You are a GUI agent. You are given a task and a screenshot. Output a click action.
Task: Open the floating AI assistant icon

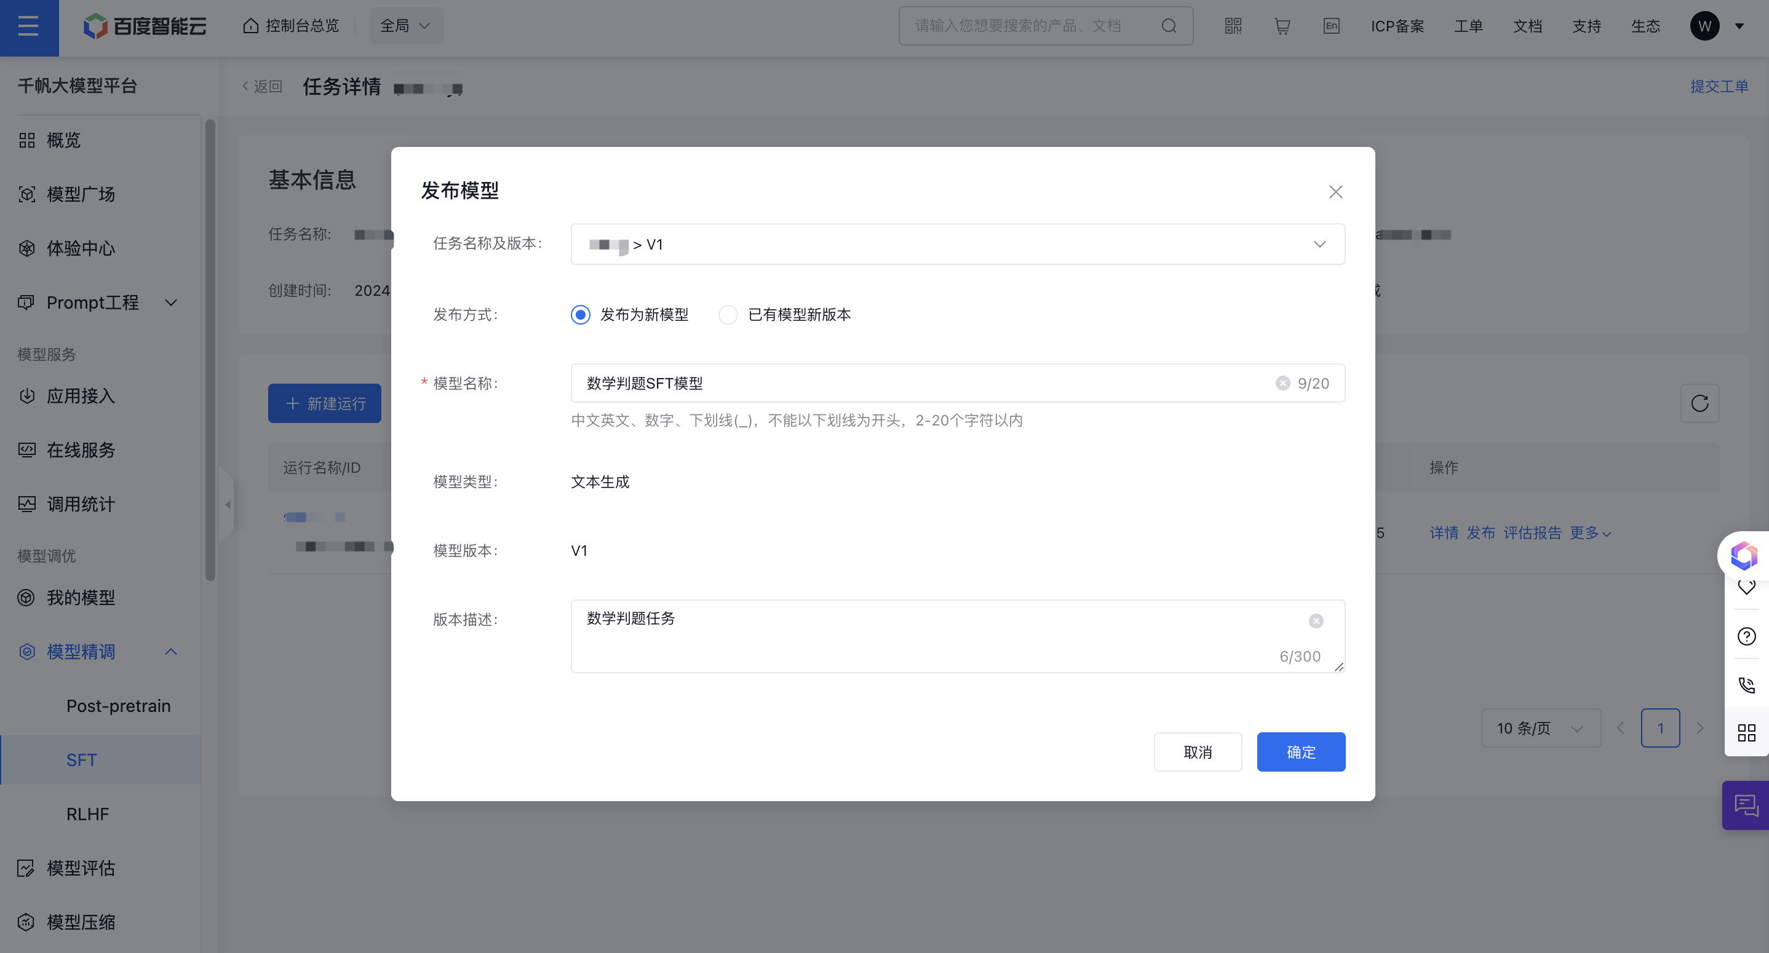pyautogui.click(x=1744, y=555)
